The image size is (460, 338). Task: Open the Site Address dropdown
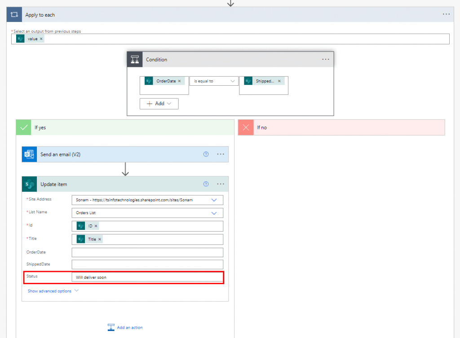[x=214, y=200]
